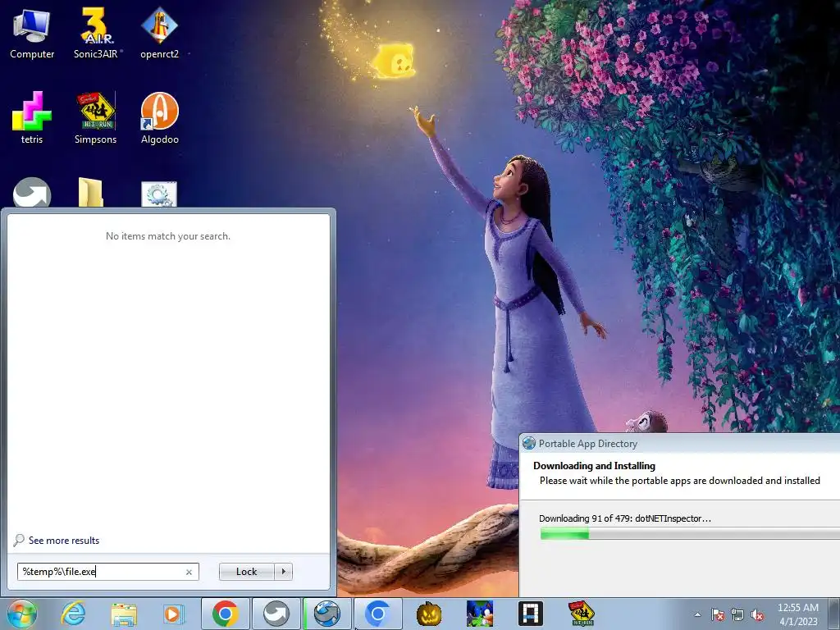Show hidden system tray icons
Screen dimensions: 840x630
(x=697, y=614)
